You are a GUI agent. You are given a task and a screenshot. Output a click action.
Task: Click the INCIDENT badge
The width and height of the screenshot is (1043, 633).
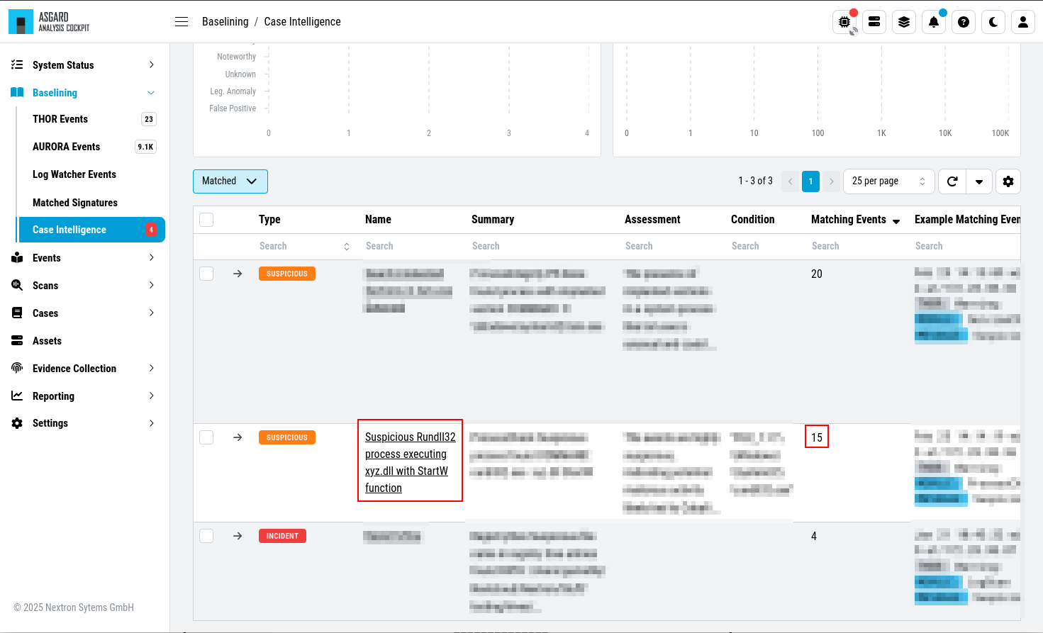click(x=282, y=536)
